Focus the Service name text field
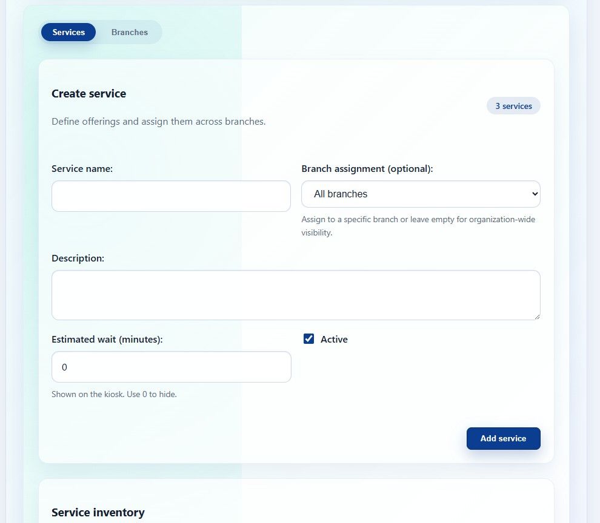 coord(171,196)
